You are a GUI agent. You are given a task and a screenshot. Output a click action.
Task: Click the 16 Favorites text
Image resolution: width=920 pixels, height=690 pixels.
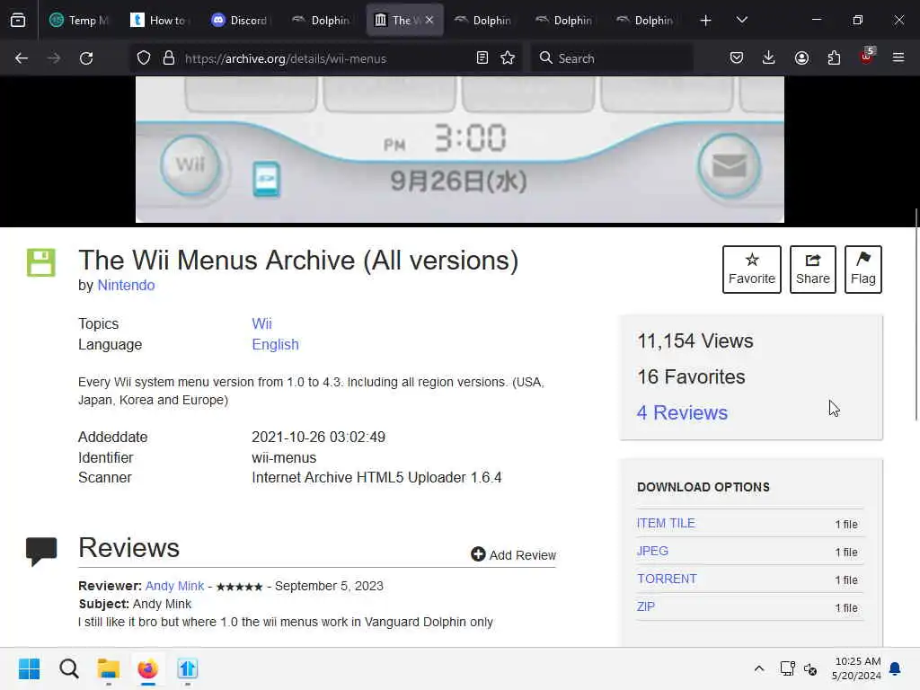pyautogui.click(x=691, y=376)
